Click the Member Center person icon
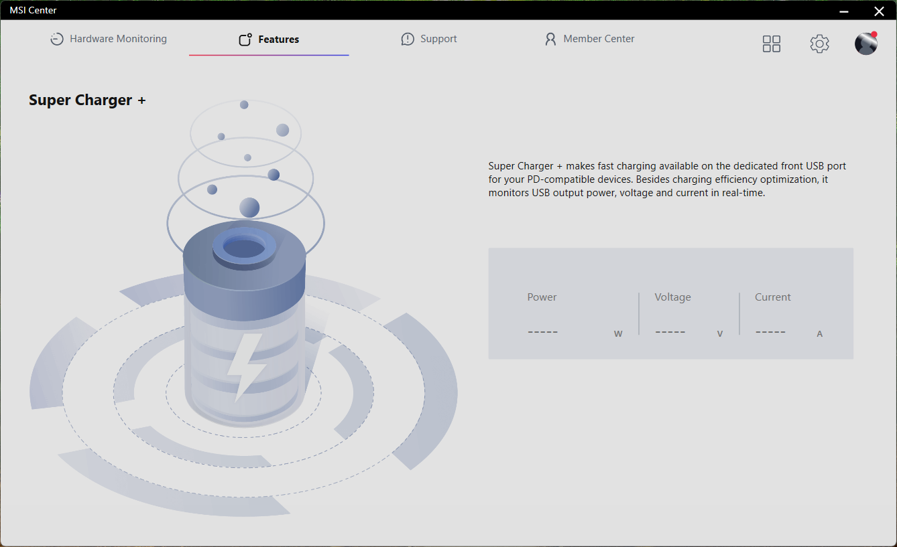897x547 pixels. click(550, 40)
